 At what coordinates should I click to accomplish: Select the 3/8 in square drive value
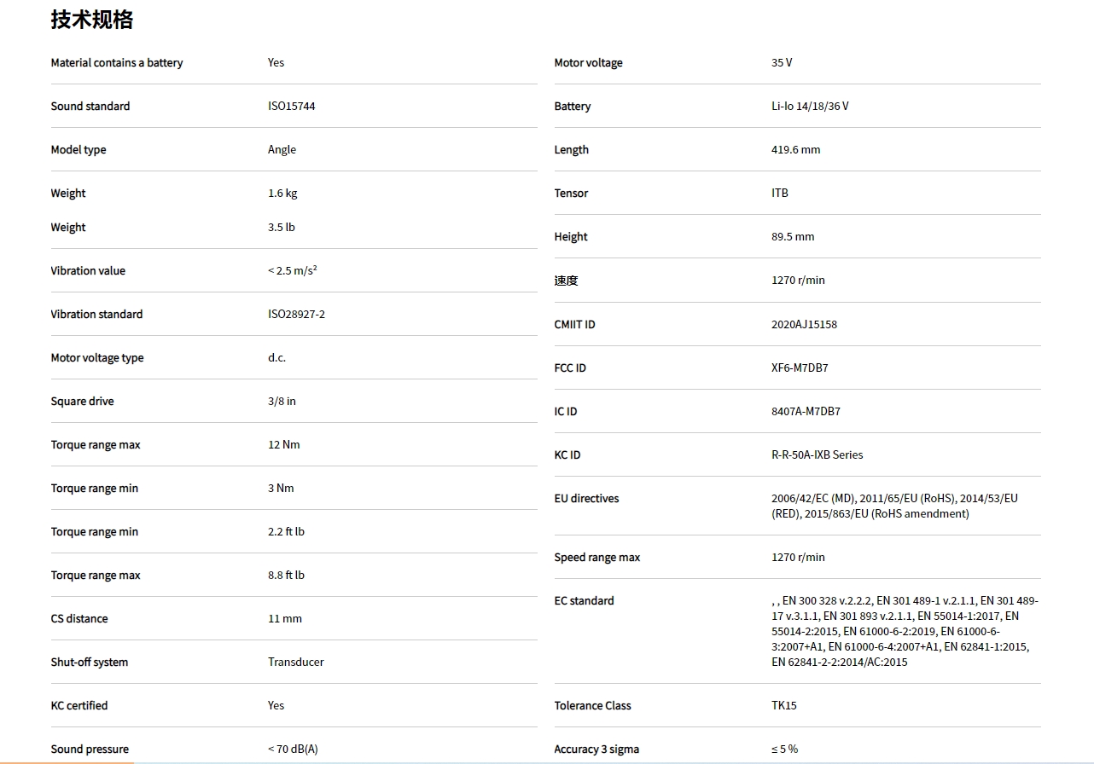tap(282, 402)
